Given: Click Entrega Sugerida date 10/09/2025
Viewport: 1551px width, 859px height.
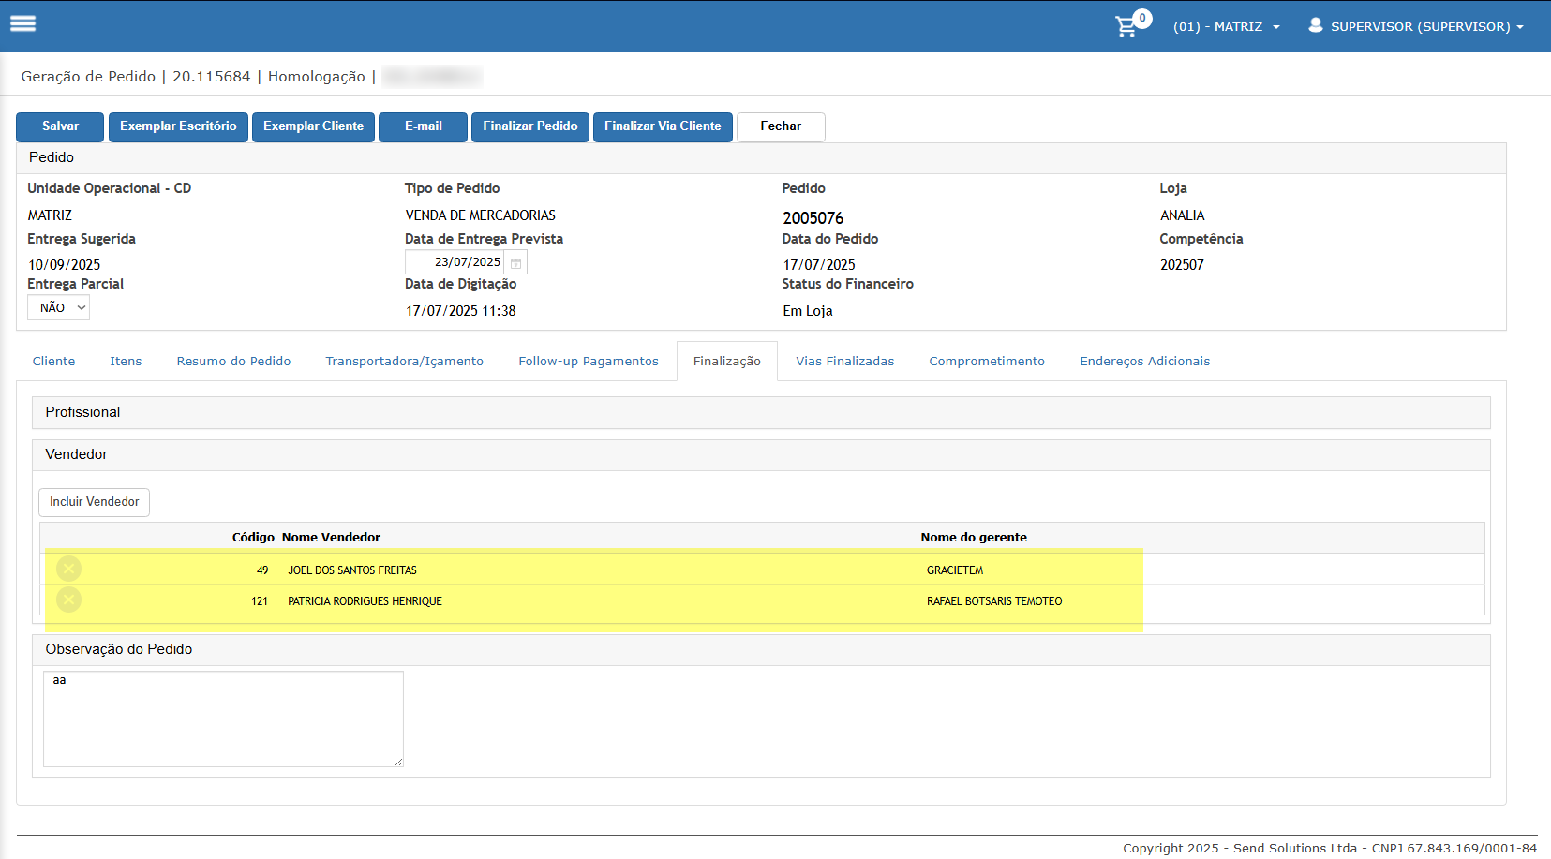Looking at the screenshot, I should point(64,265).
